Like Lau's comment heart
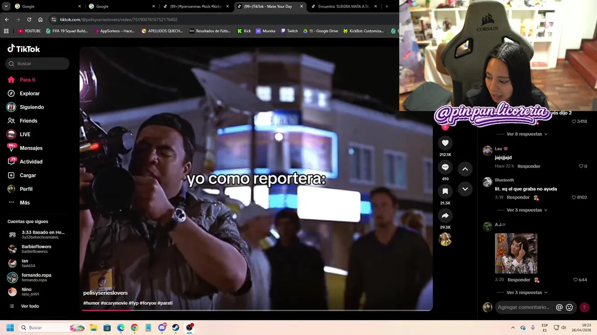The image size is (597, 335). 581,166
